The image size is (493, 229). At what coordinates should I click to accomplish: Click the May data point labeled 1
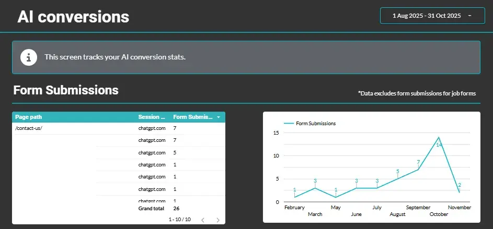[336, 197]
